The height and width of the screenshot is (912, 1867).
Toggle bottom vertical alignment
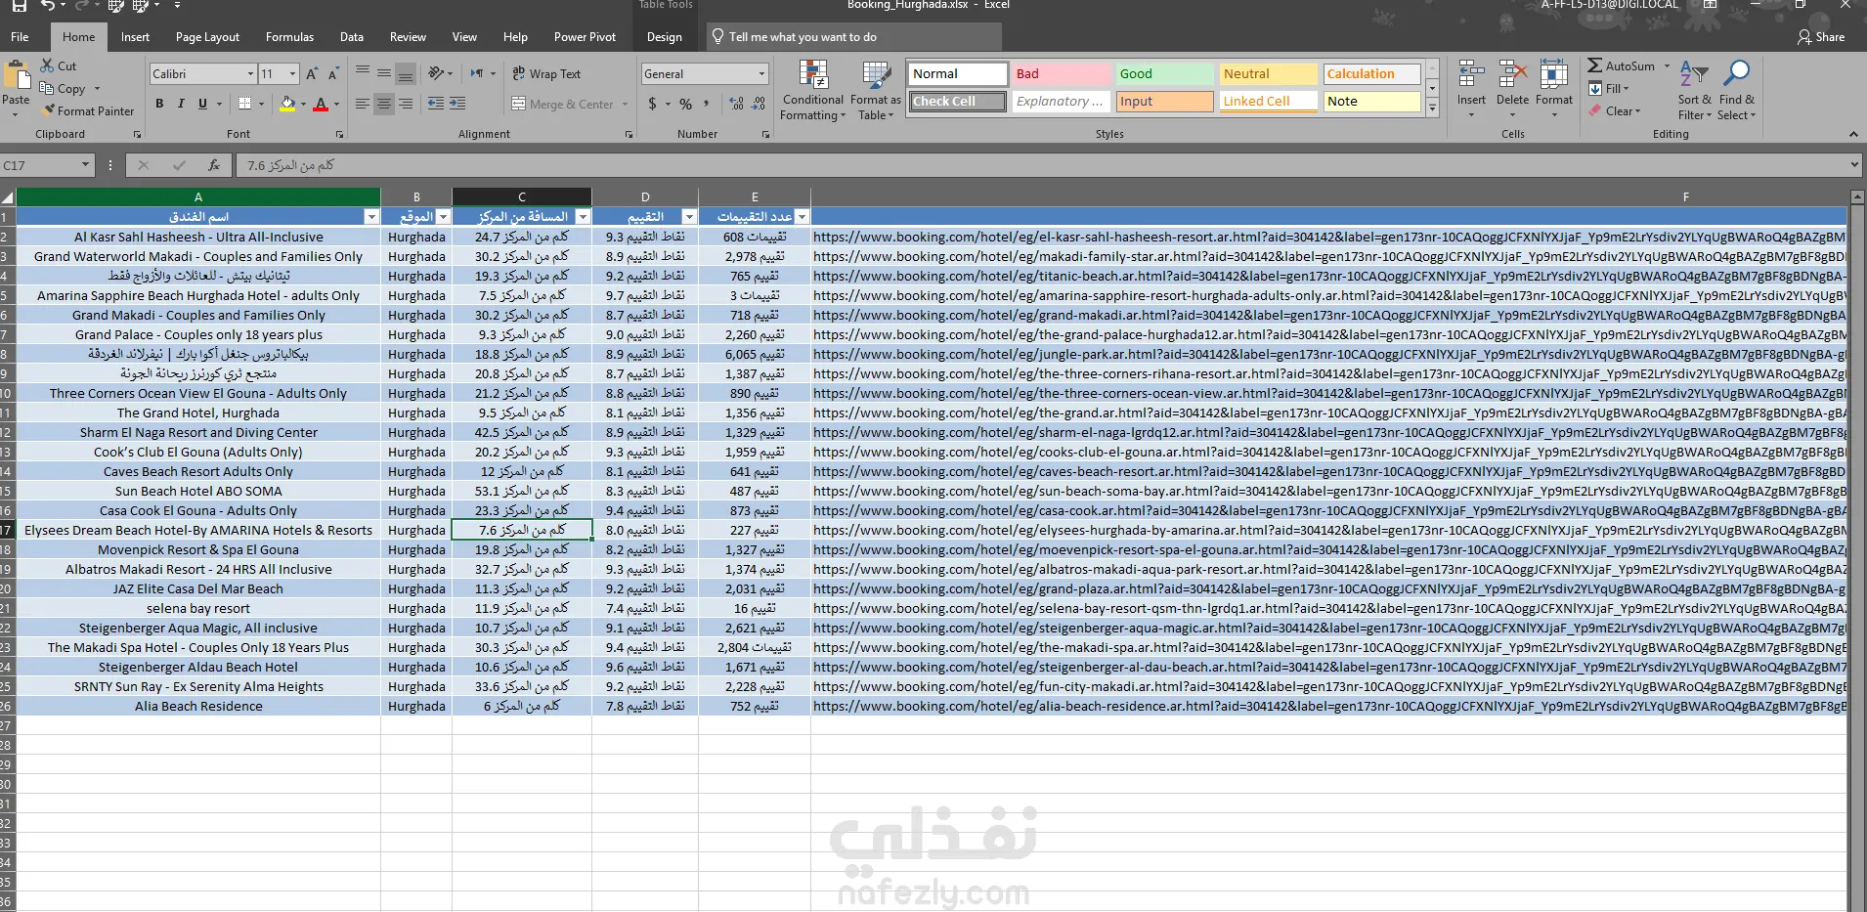point(406,73)
